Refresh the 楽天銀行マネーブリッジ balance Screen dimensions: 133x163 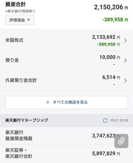tap(105, 120)
